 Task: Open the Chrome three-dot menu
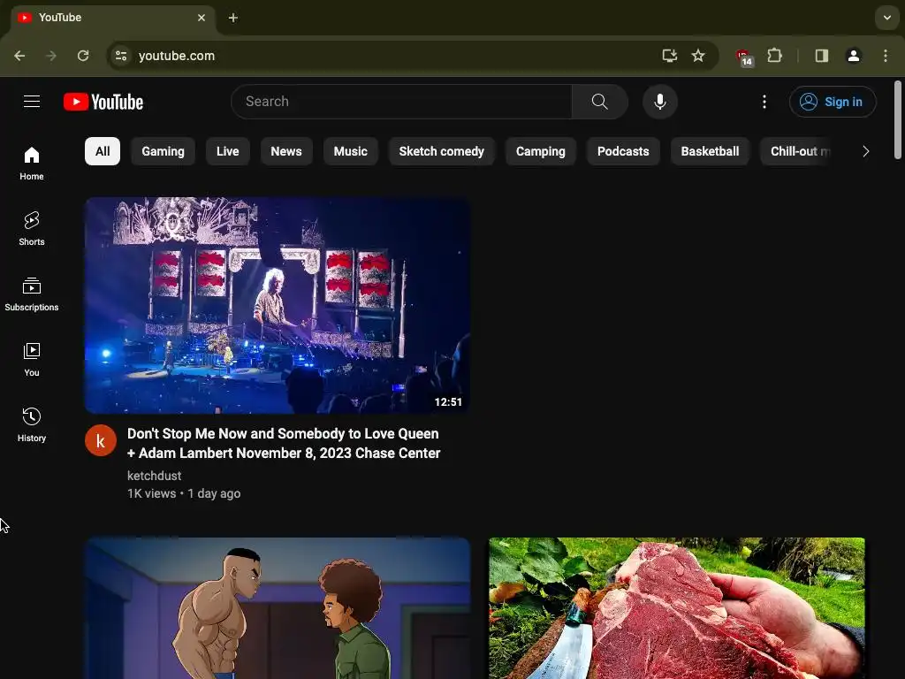click(x=886, y=56)
